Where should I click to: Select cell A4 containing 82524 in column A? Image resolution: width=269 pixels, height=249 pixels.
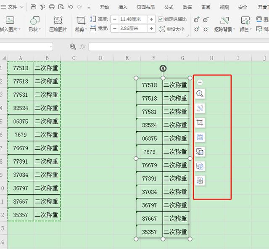tap(21, 108)
